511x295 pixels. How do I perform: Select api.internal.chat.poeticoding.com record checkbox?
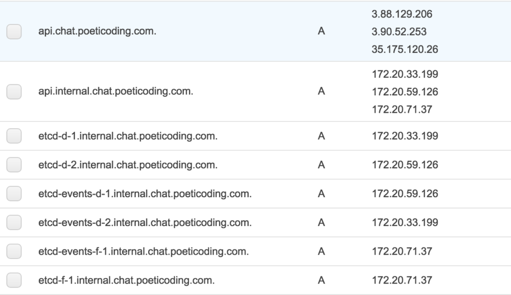(14, 92)
